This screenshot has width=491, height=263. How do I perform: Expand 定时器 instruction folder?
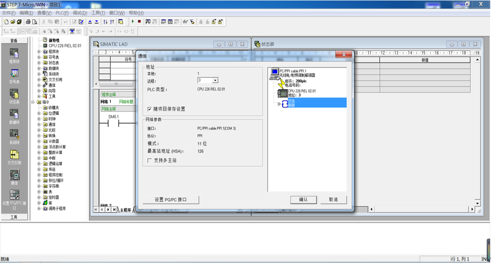(39, 197)
